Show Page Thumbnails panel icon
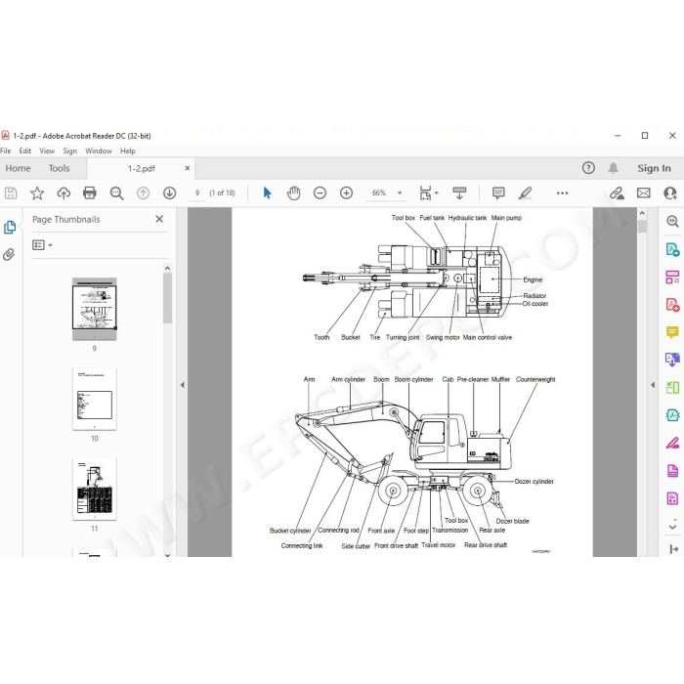684x684 pixels. pos(10,228)
